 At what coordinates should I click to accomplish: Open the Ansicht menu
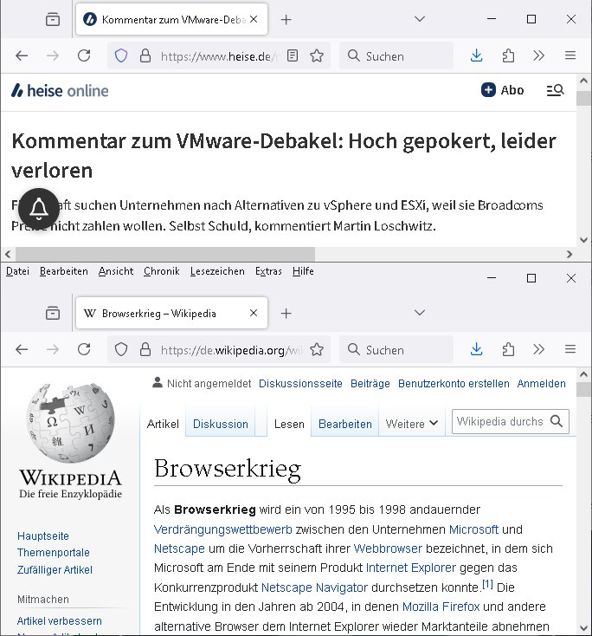point(115,271)
